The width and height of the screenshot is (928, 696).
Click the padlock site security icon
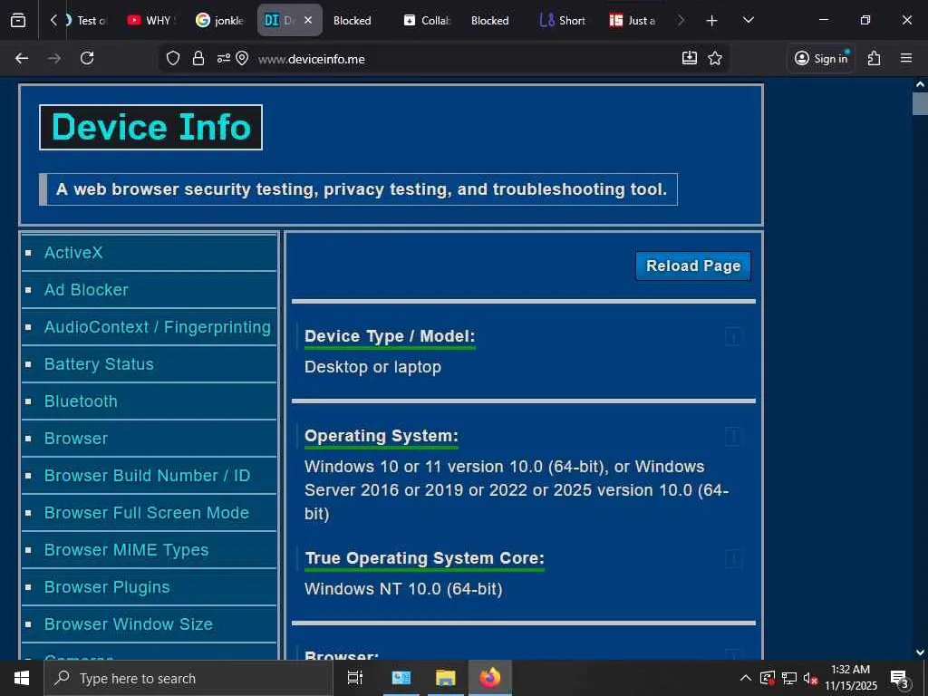click(198, 58)
